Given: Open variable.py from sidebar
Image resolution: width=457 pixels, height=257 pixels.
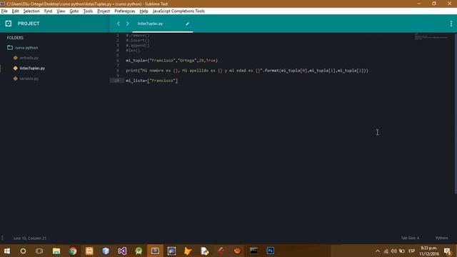Looking at the screenshot, I should 29,79.
